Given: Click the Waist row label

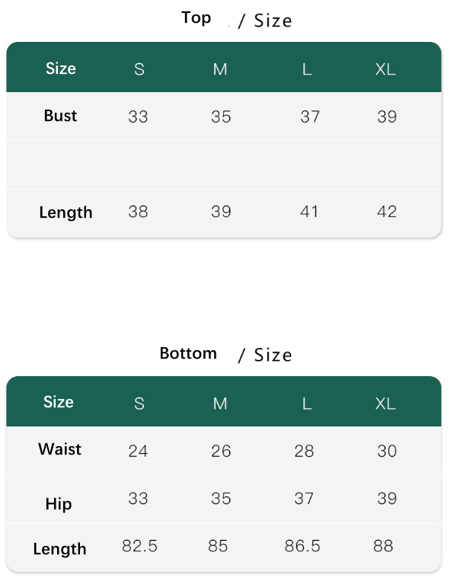Looking at the screenshot, I should (x=59, y=449).
